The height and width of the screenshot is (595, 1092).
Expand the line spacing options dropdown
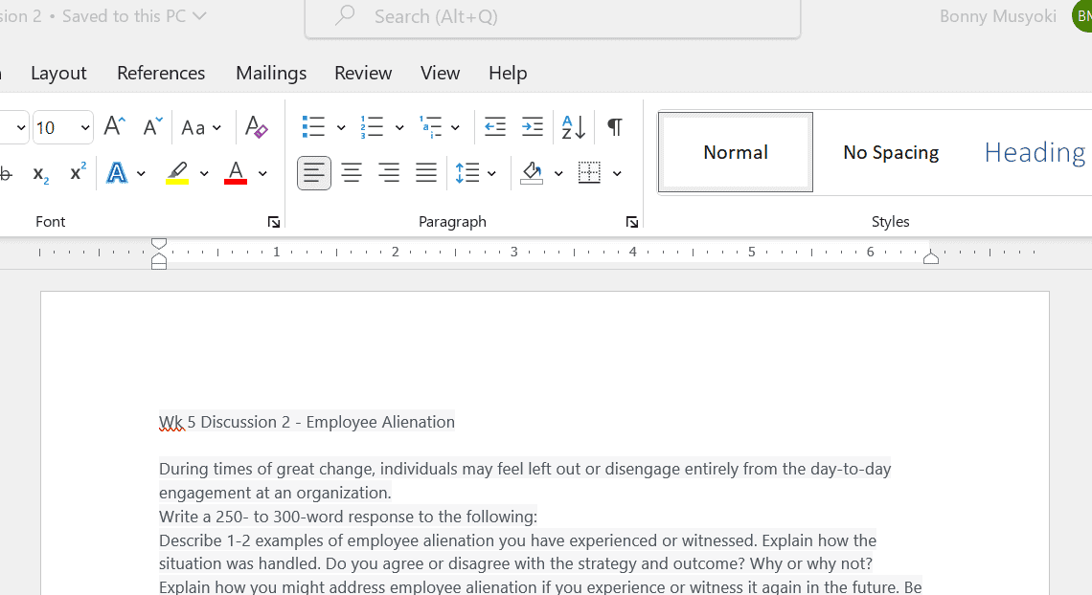pyautogui.click(x=491, y=173)
